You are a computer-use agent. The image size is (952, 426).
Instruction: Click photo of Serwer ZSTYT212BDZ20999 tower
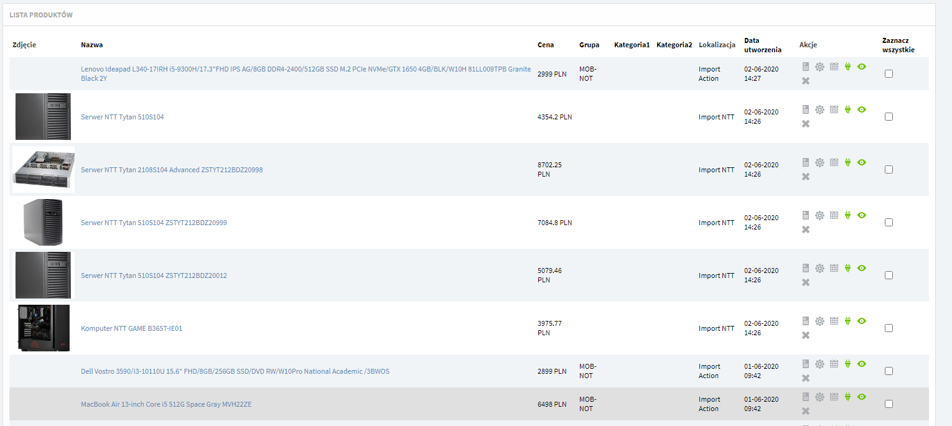tap(42, 222)
